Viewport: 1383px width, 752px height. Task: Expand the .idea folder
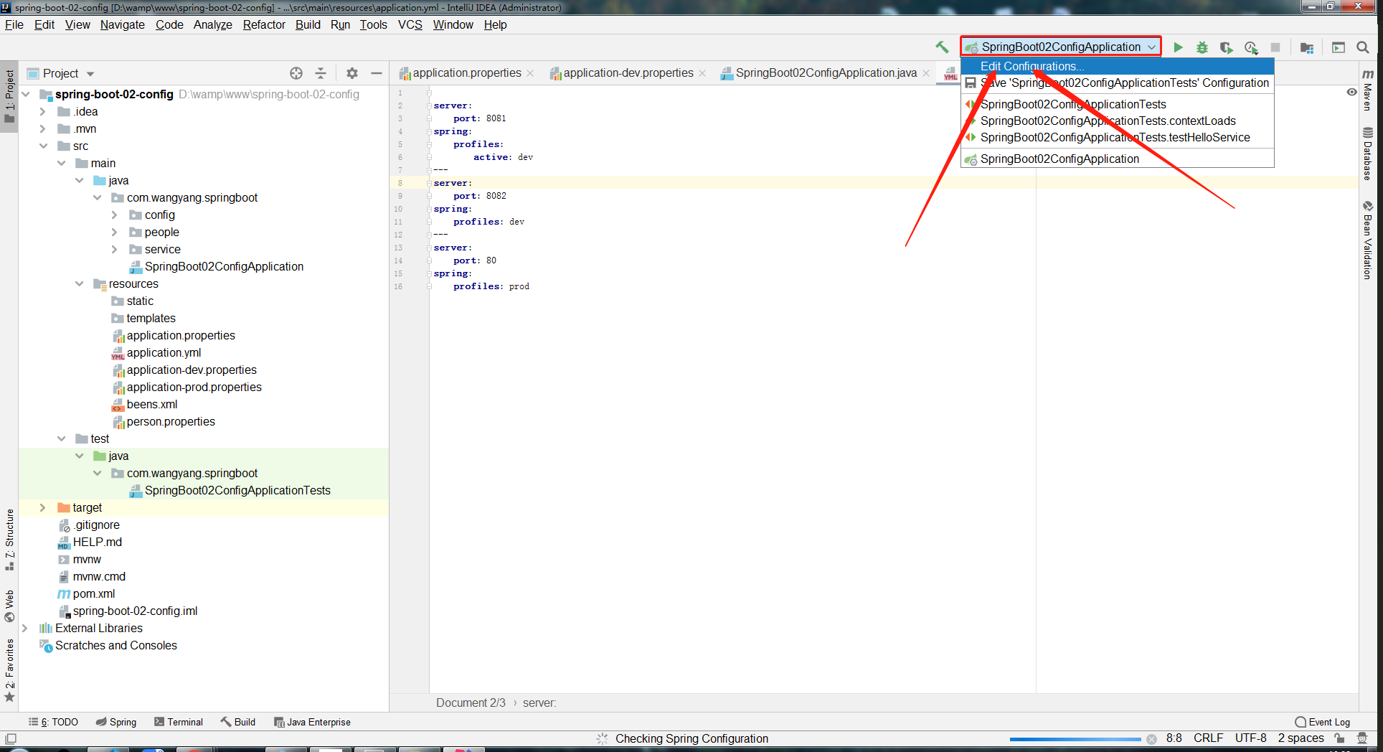tap(43, 112)
